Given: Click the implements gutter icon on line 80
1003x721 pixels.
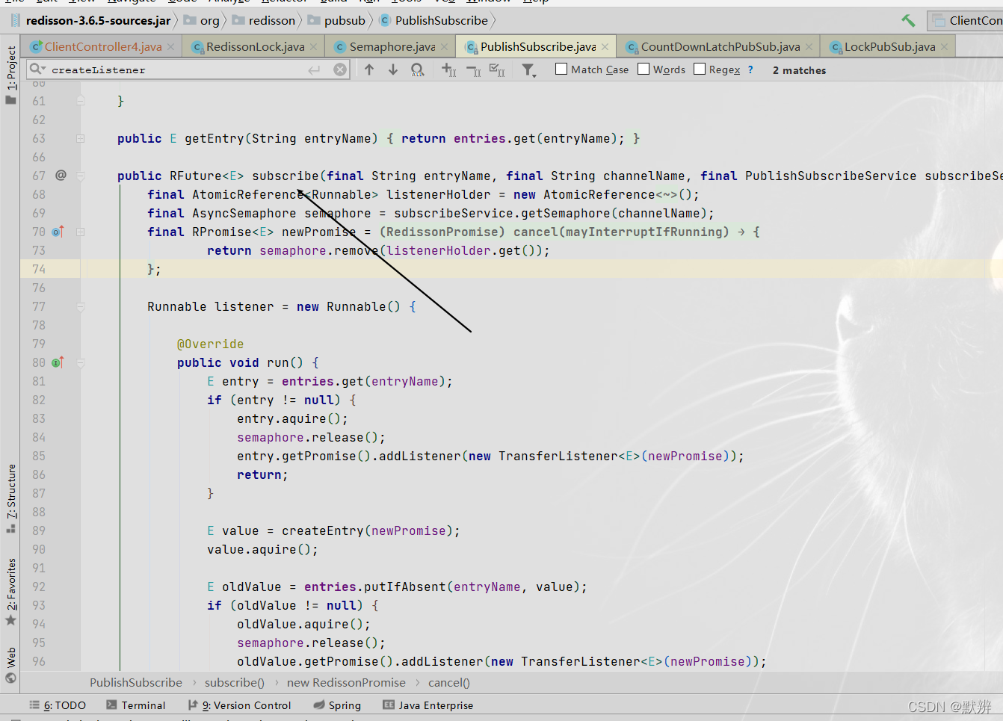Looking at the screenshot, I should tap(58, 362).
